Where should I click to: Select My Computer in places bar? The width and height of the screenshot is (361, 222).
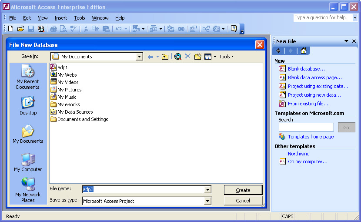pos(28,162)
